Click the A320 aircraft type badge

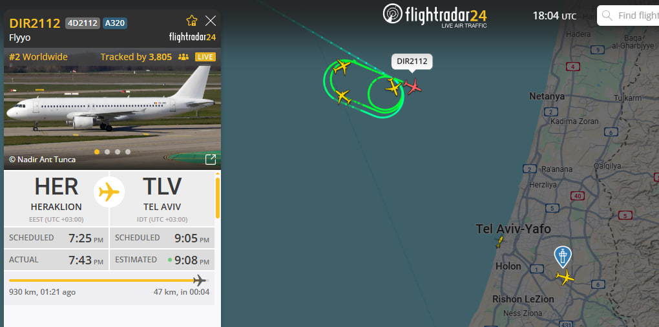coord(115,23)
